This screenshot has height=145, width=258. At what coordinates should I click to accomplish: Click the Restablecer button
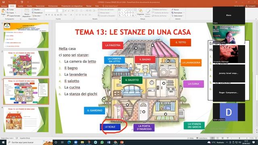tap(37, 12)
